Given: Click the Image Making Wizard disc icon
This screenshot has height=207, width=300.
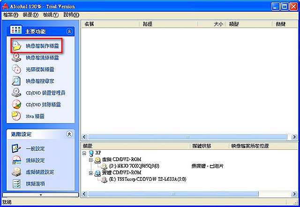Looking at the screenshot, I should (x=16, y=46).
